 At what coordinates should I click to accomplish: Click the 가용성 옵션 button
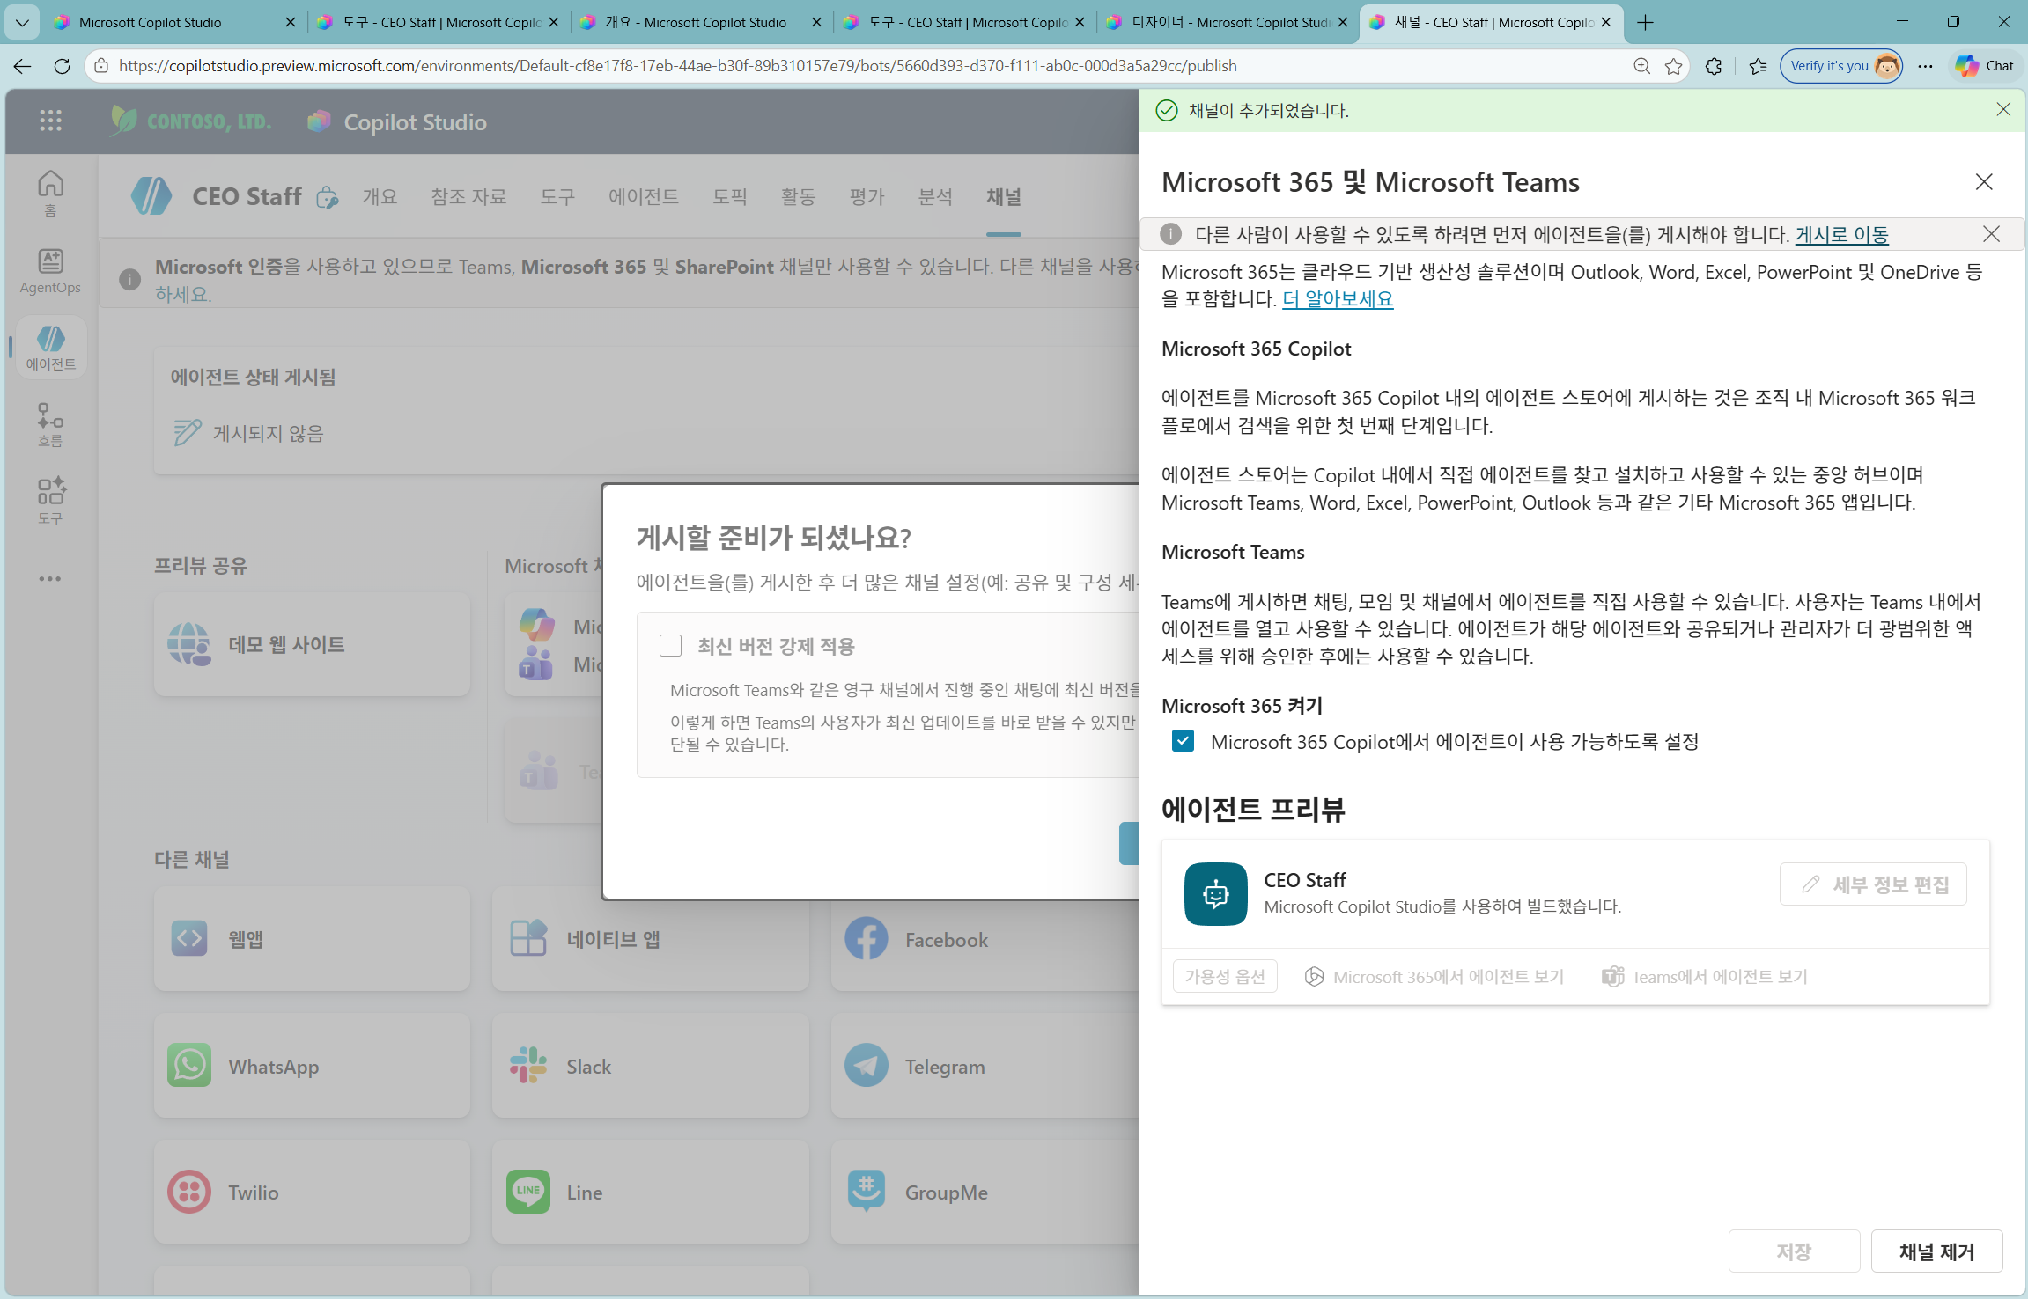click(1225, 976)
